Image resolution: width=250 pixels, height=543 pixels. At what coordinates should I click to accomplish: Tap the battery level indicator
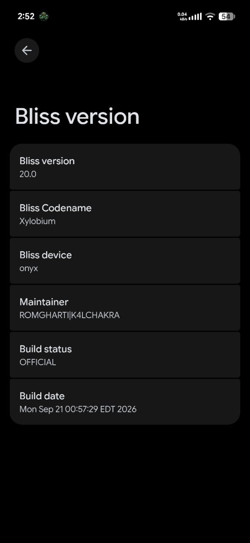(x=227, y=17)
